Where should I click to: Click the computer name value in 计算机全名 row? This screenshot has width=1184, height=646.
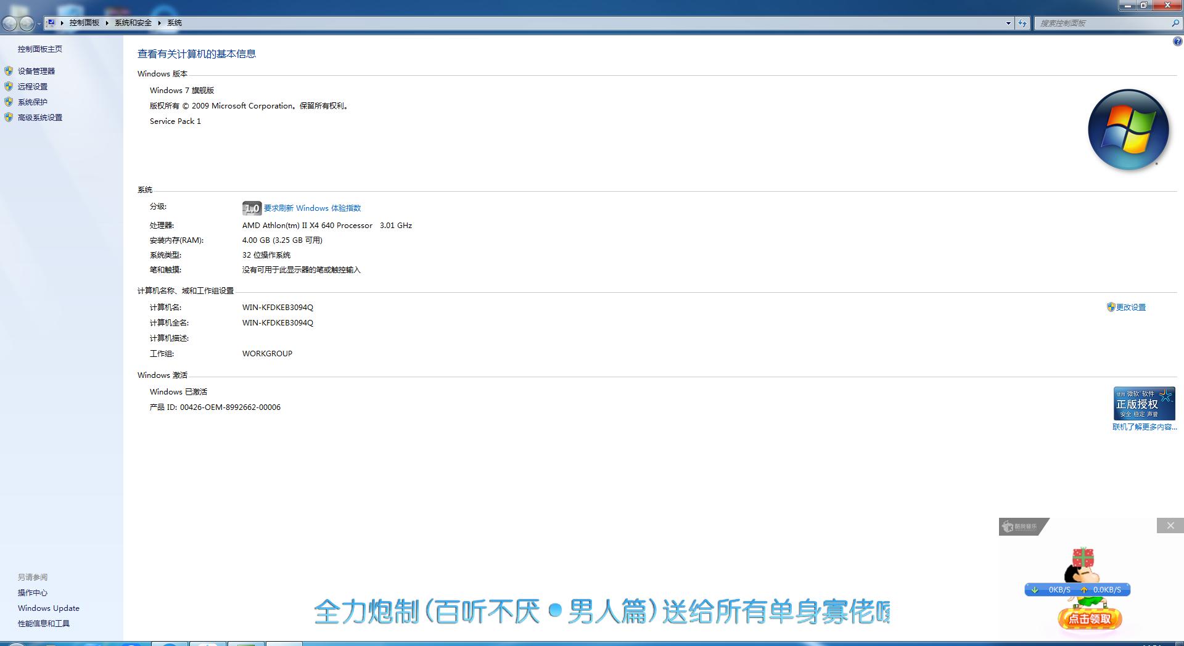click(x=277, y=322)
